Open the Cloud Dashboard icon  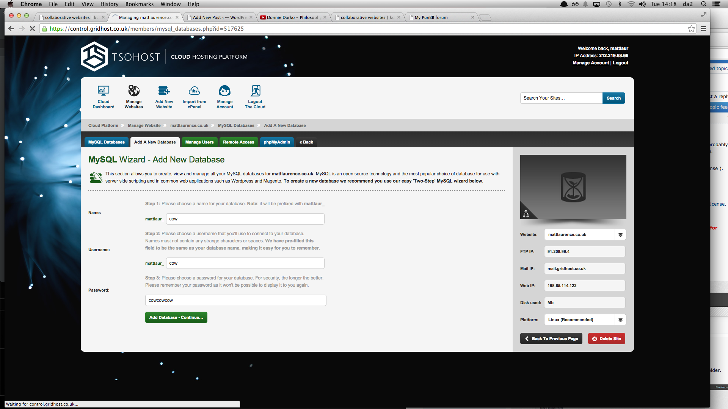coord(103,91)
